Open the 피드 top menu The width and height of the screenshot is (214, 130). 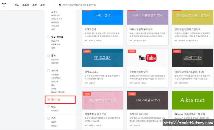pyautogui.click(x=17, y=5)
